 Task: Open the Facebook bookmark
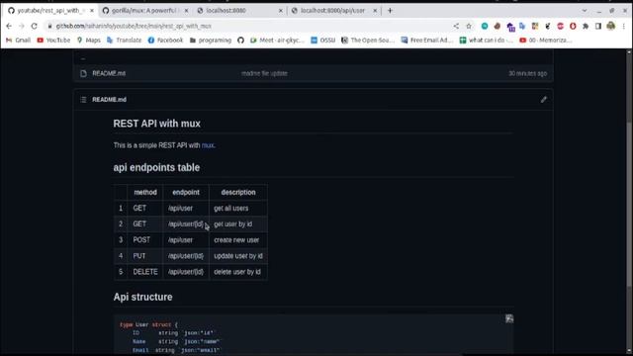[165, 40]
